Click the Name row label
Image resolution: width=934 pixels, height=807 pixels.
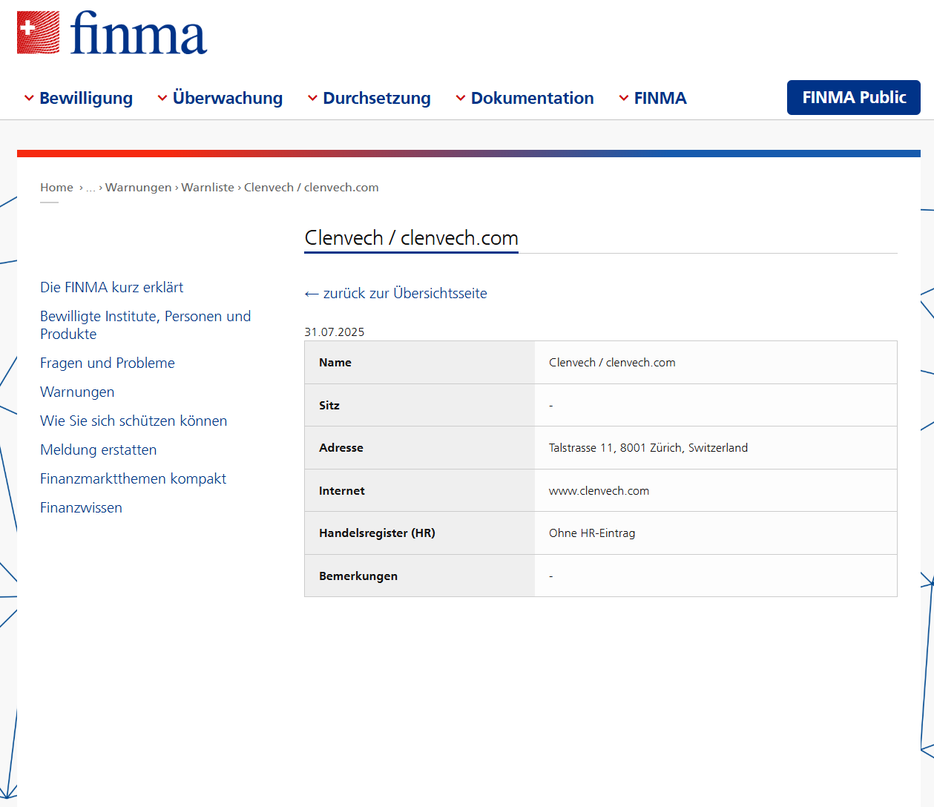[x=335, y=363]
